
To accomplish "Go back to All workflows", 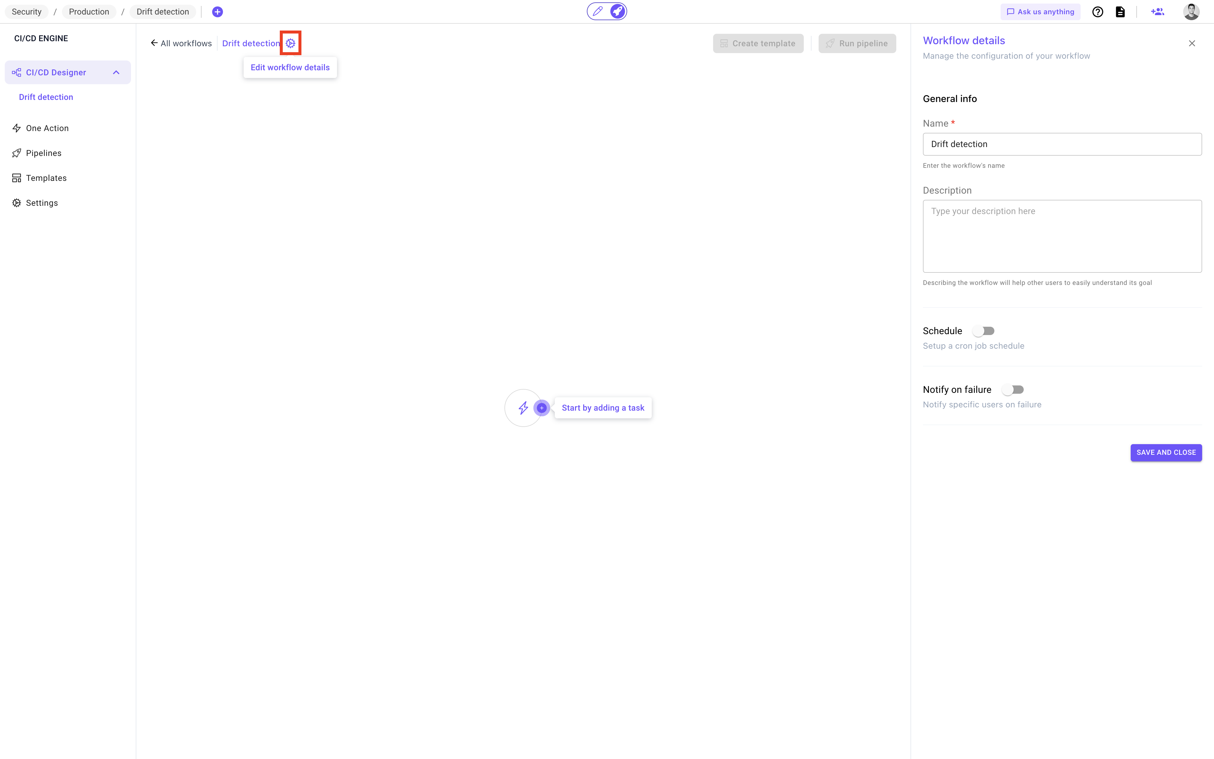I will click(181, 43).
